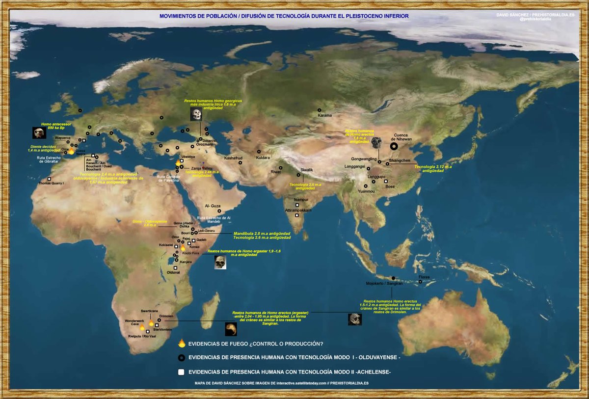The width and height of the screenshot is (589, 399).
Task: Click the Homo antecessor skull image
Action: click(39, 133)
